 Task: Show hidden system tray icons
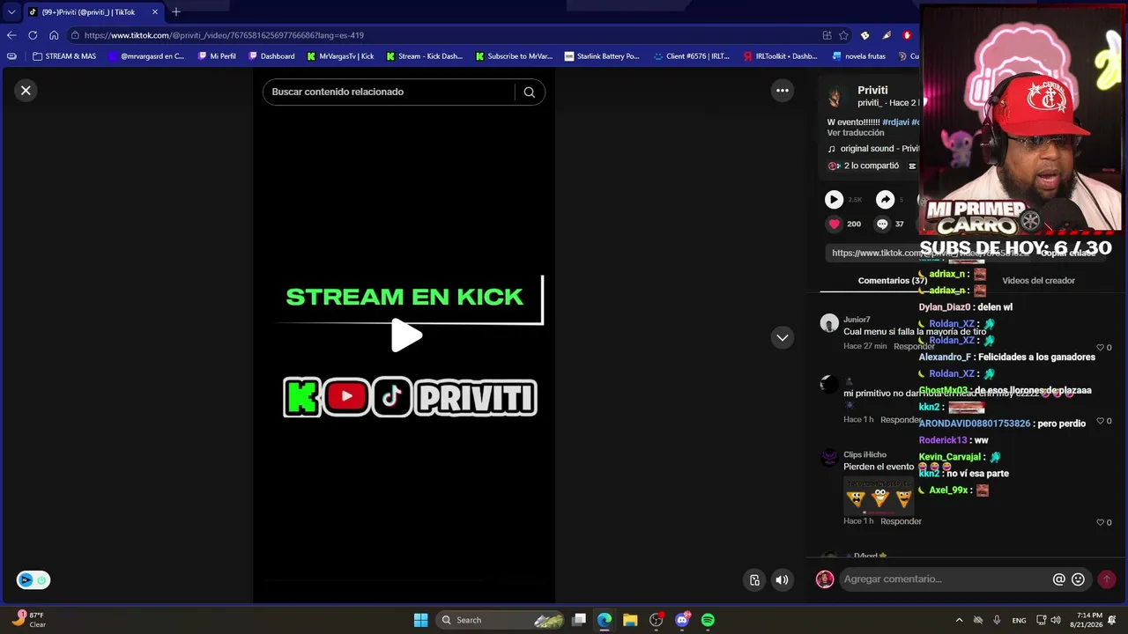coord(959,620)
